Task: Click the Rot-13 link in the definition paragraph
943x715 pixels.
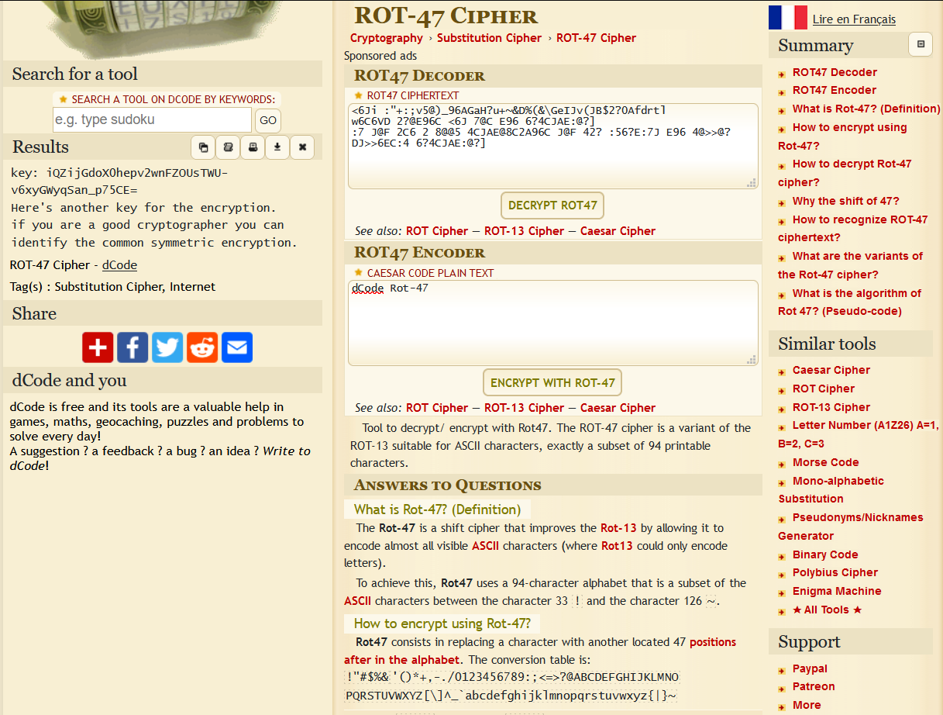Action: [618, 528]
